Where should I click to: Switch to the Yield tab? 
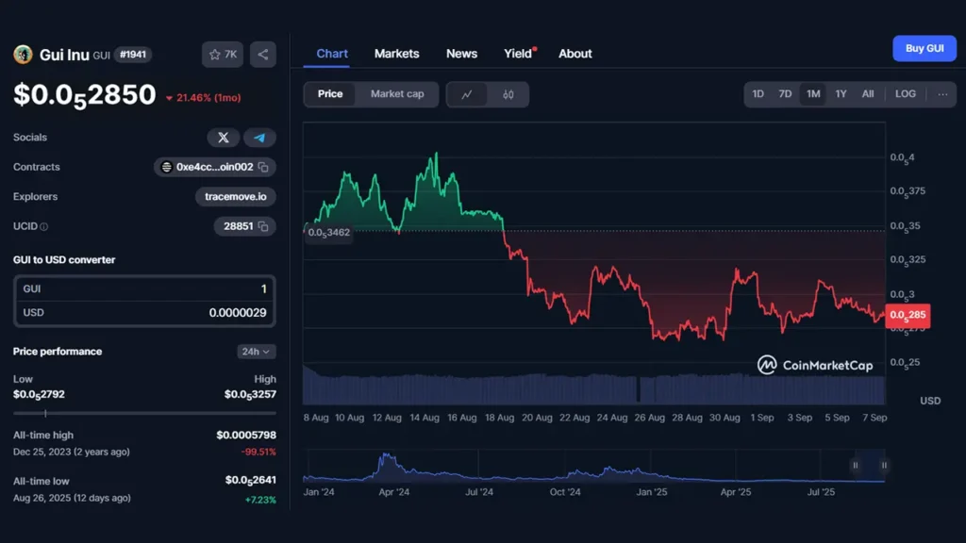518,54
